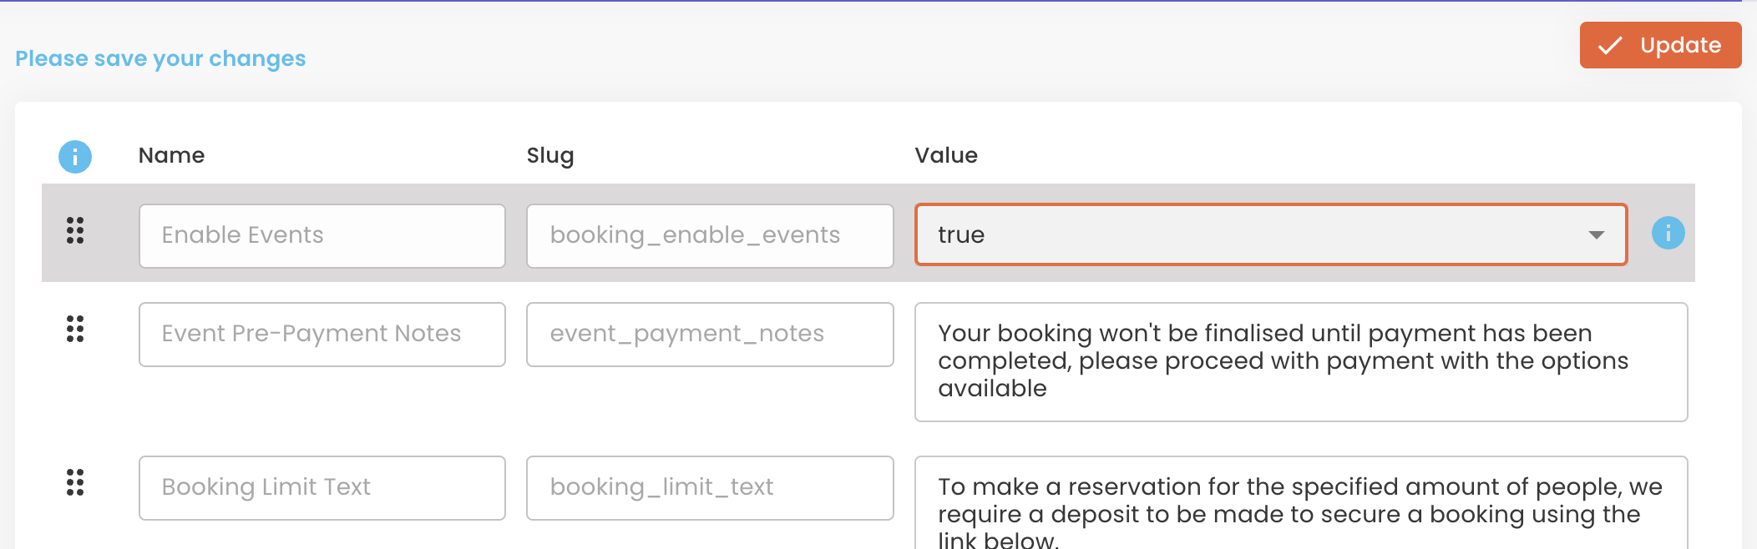
Task: Click the booking_limit_text slug field
Action: (710, 488)
